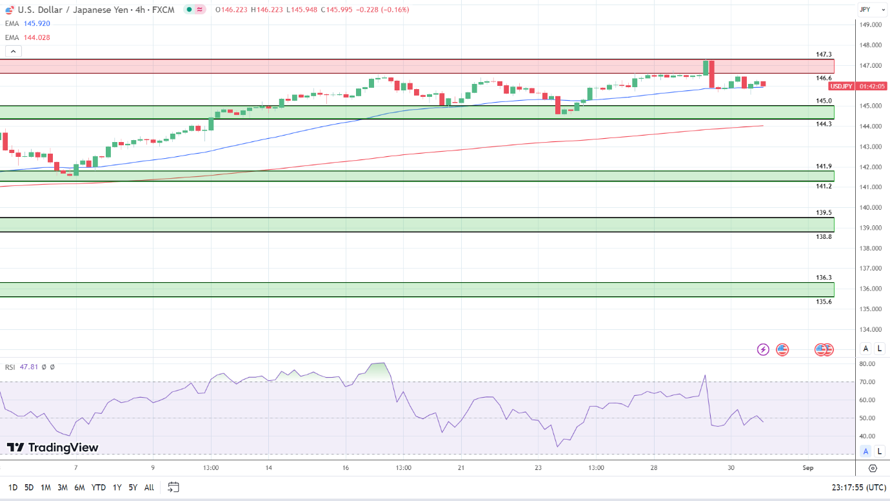Click the 141.2 level label
Image resolution: width=890 pixels, height=501 pixels.
pyautogui.click(x=824, y=187)
